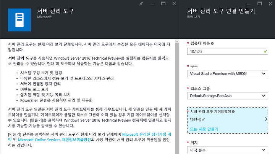Click the Microsoft publisher label
Screen dimensions: 275x154
coord(44,17)
